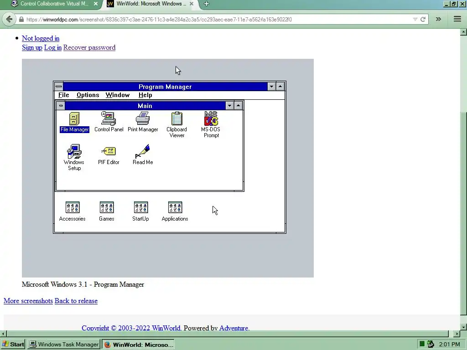
Task: Click the padlock site security icon
Action: [x=21, y=19]
